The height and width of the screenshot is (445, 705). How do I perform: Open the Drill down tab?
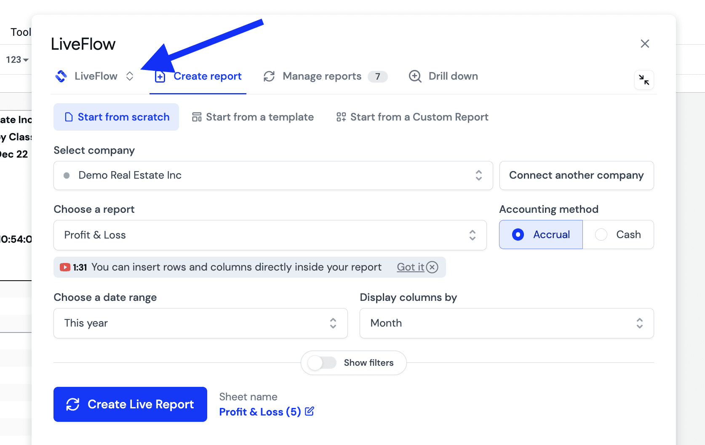click(443, 76)
